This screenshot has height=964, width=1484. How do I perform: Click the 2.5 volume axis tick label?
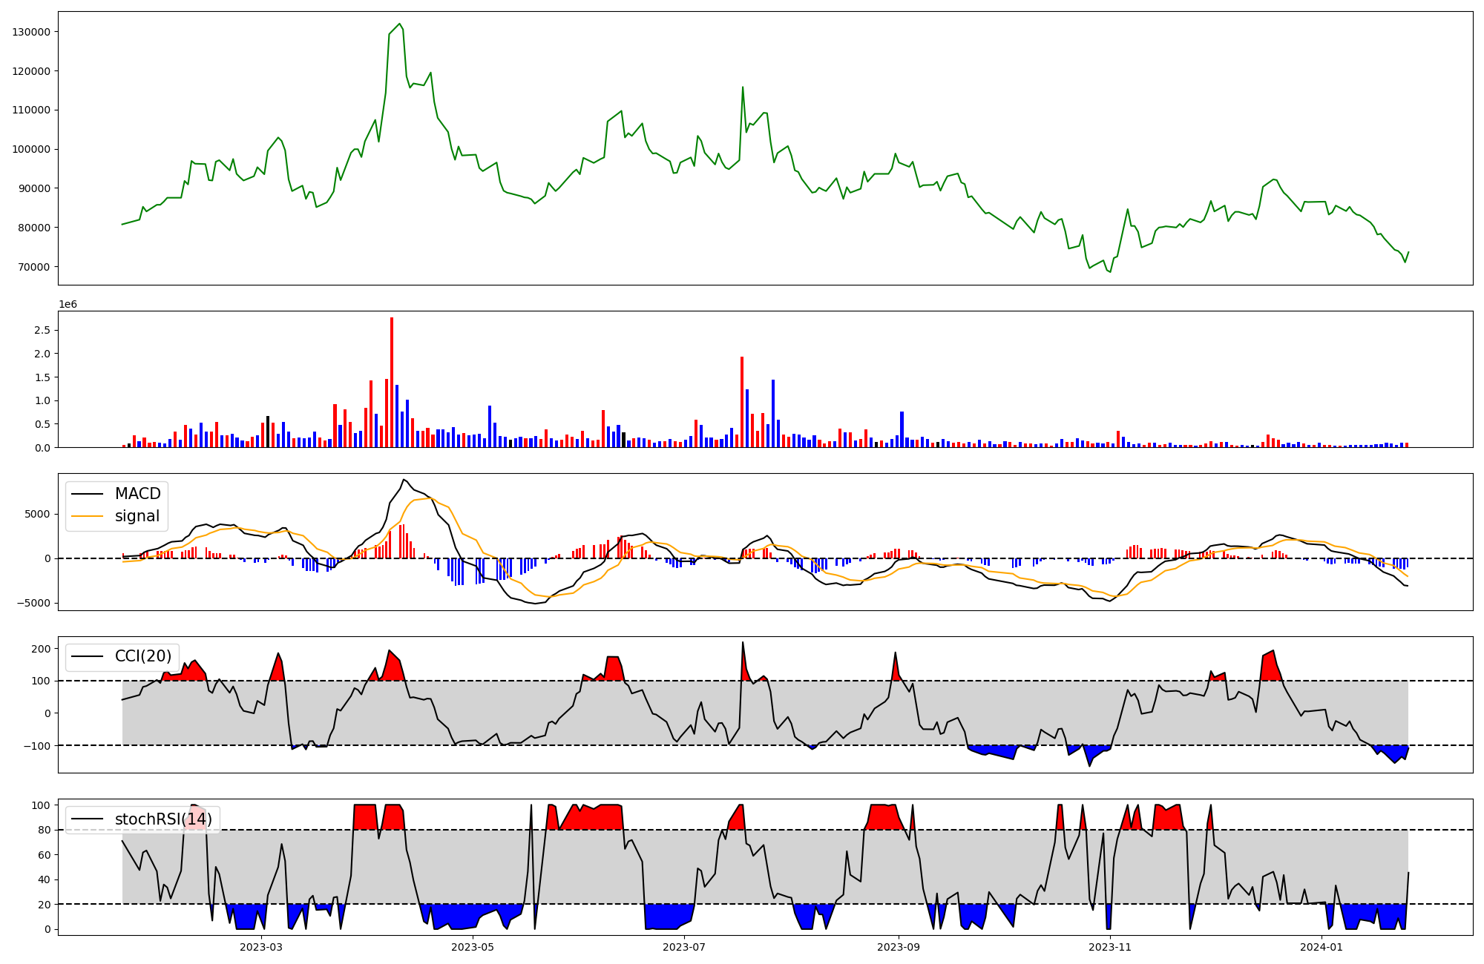coord(42,330)
